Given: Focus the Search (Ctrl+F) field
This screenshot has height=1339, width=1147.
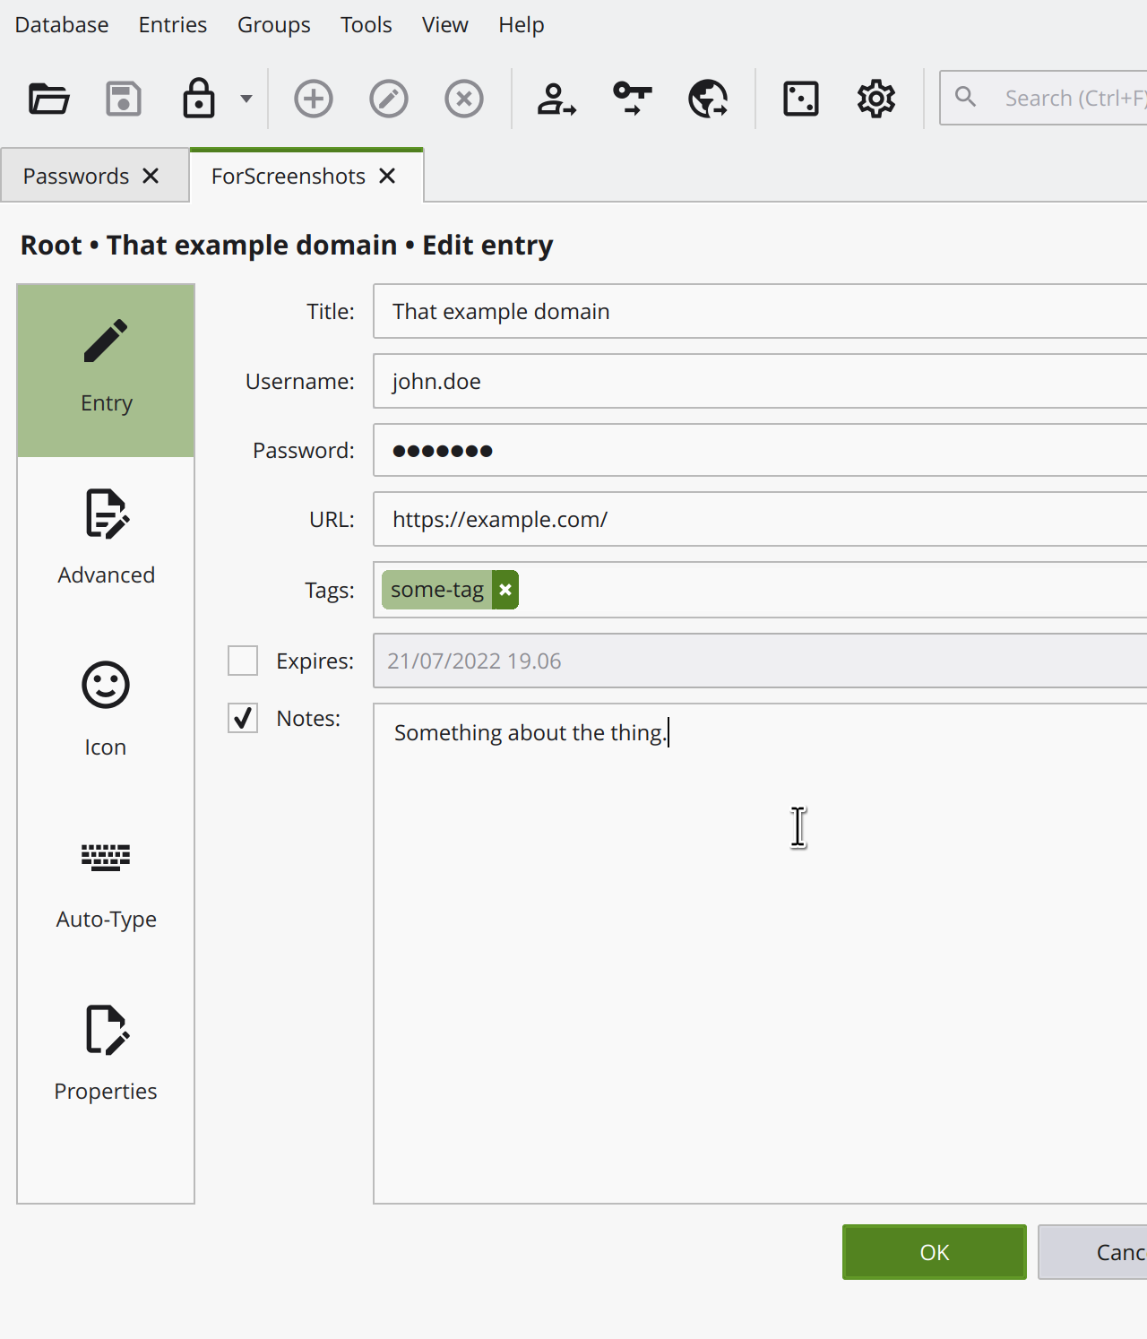Looking at the screenshot, I should (x=1044, y=98).
